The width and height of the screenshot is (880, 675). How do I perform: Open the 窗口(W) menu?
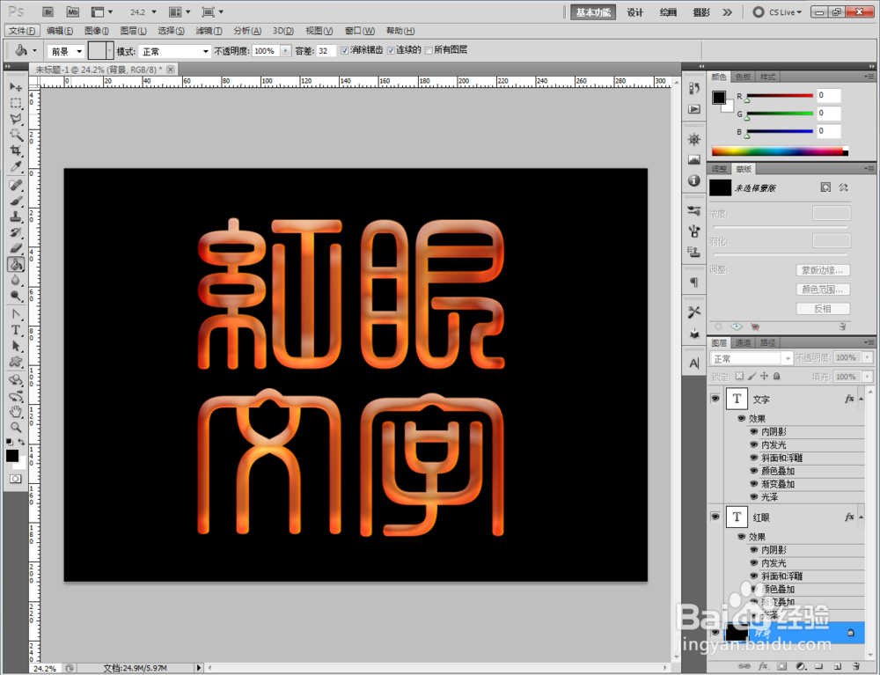coord(360,31)
